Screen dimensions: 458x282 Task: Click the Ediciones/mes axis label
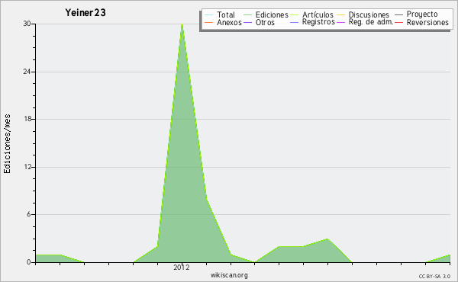(x=7, y=144)
